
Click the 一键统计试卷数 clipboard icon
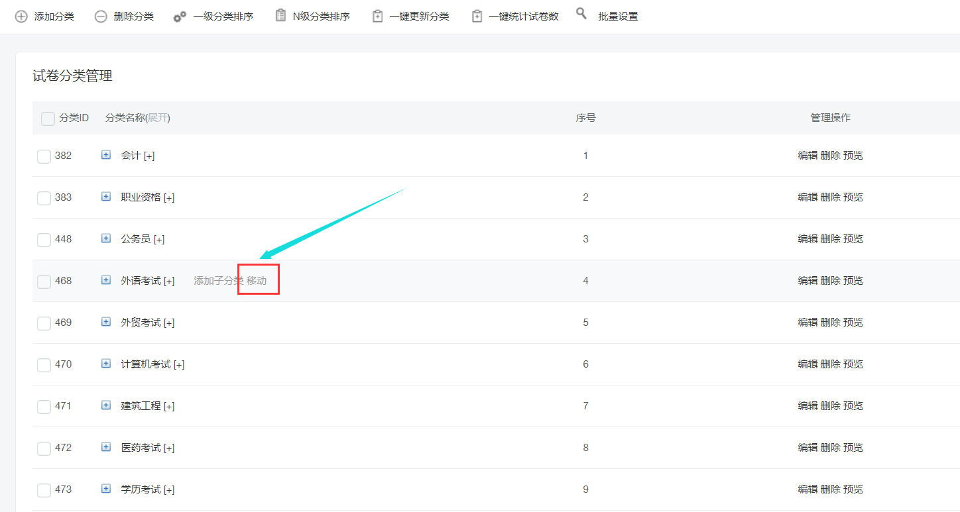[477, 15]
